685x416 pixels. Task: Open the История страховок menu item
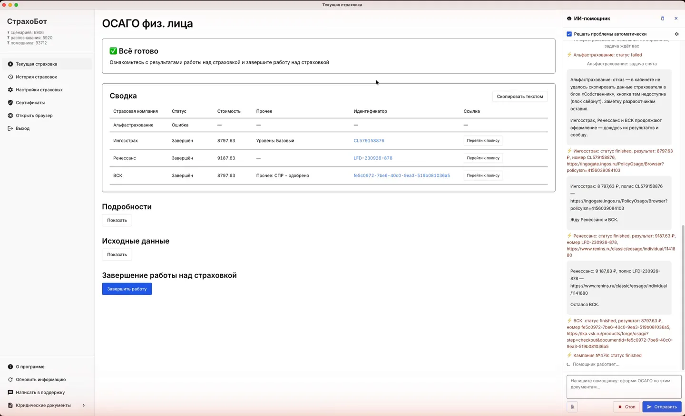(47, 77)
